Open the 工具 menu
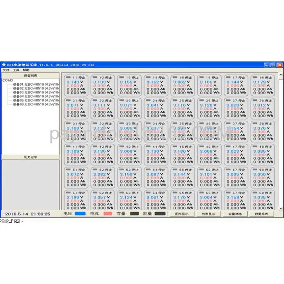 (16, 70)
